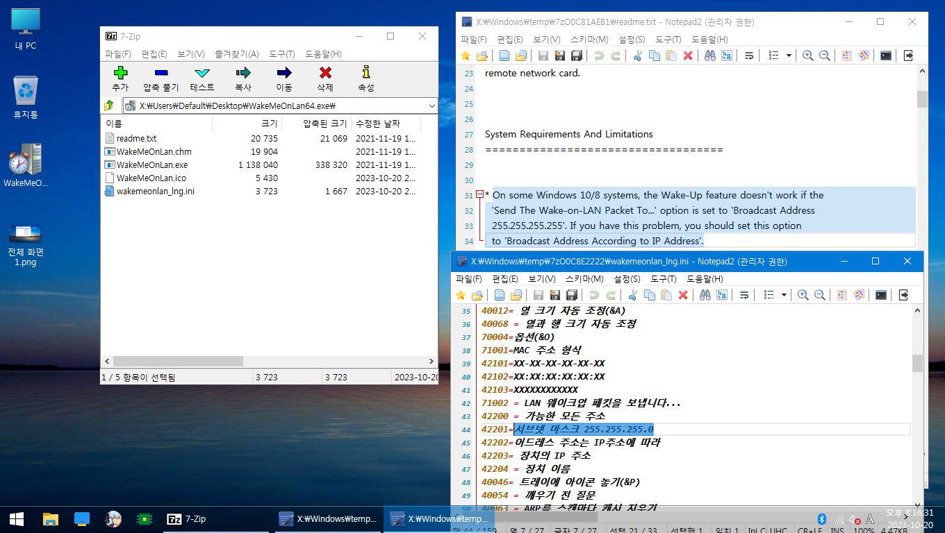Click the Save icon in the wakemeonlan_lng.ini Notepad2 toolbar

click(x=539, y=295)
